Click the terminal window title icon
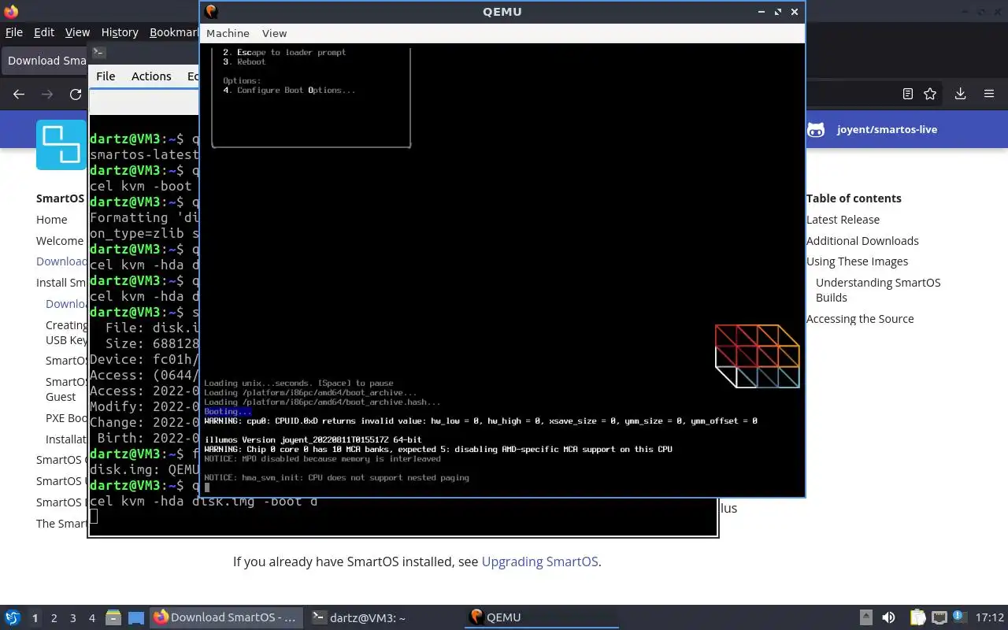1008x630 pixels. [x=98, y=53]
